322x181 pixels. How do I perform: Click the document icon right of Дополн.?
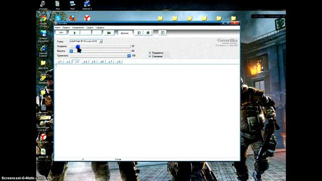[139, 33]
